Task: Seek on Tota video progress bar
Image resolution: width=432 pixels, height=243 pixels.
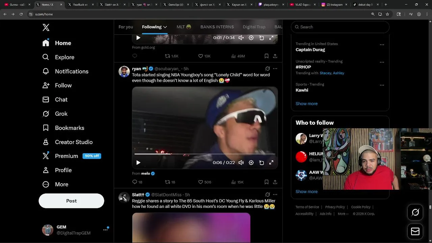Action: pos(205,154)
